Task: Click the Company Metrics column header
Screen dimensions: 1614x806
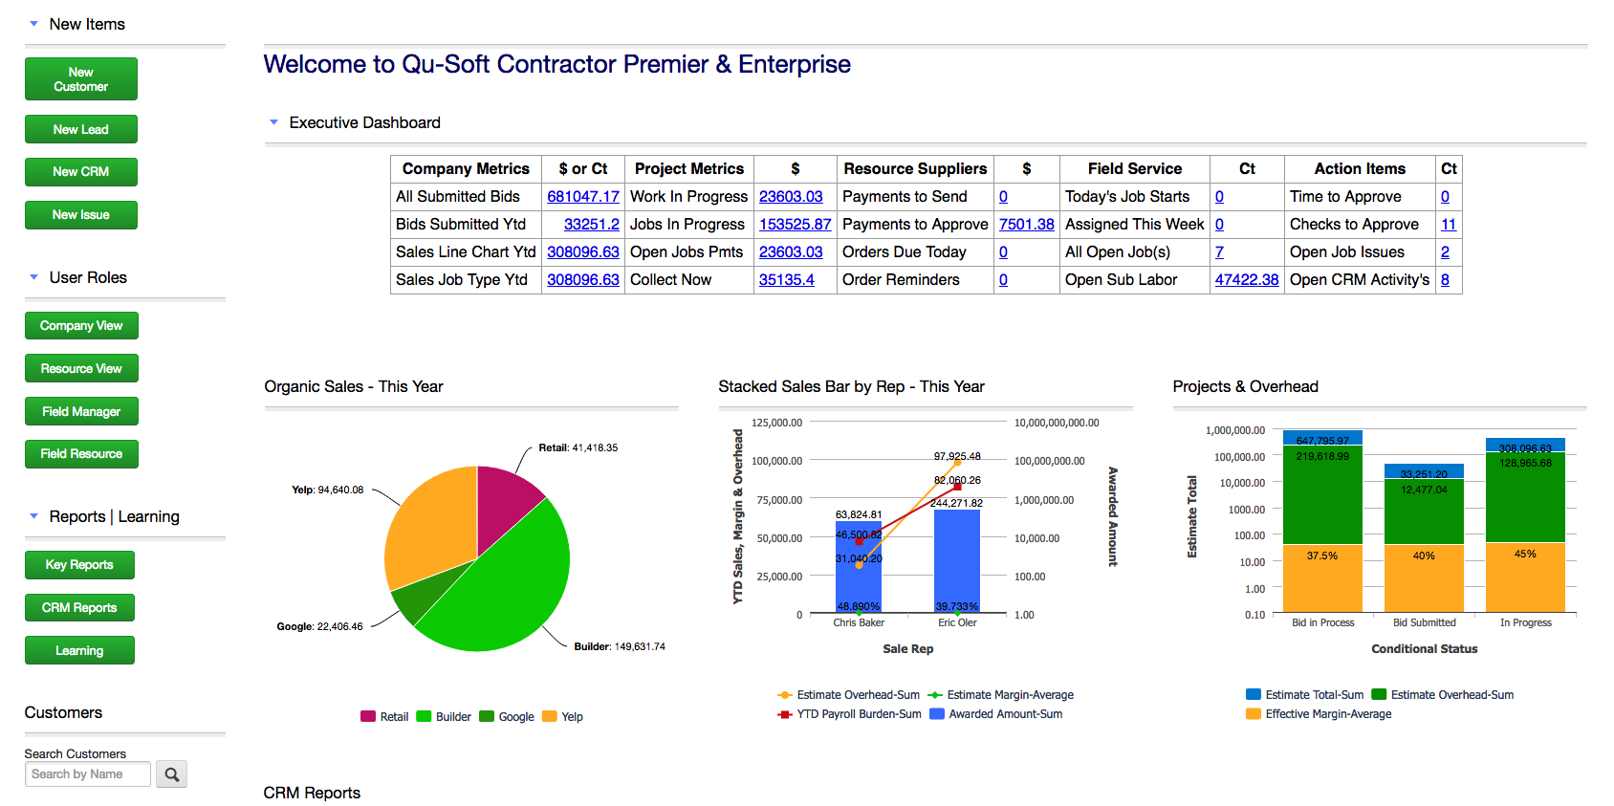Action: pos(466,168)
